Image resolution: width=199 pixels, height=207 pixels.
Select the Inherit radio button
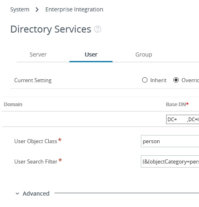(145, 80)
